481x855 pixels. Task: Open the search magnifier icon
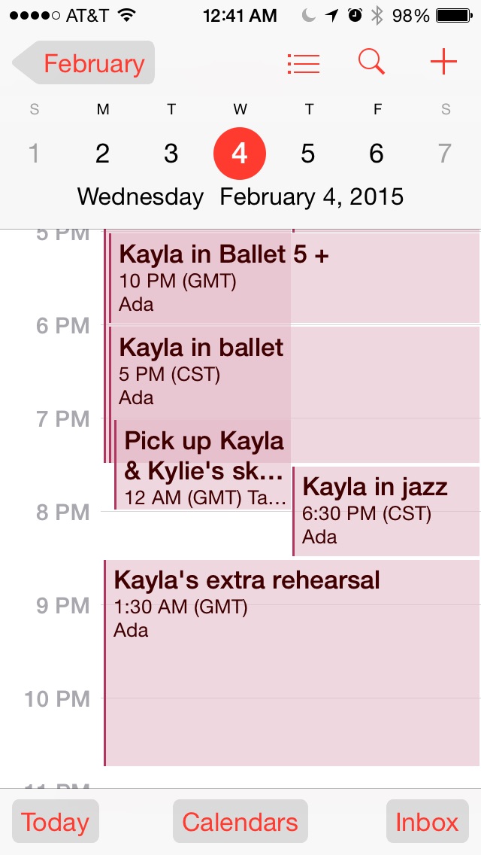point(371,62)
